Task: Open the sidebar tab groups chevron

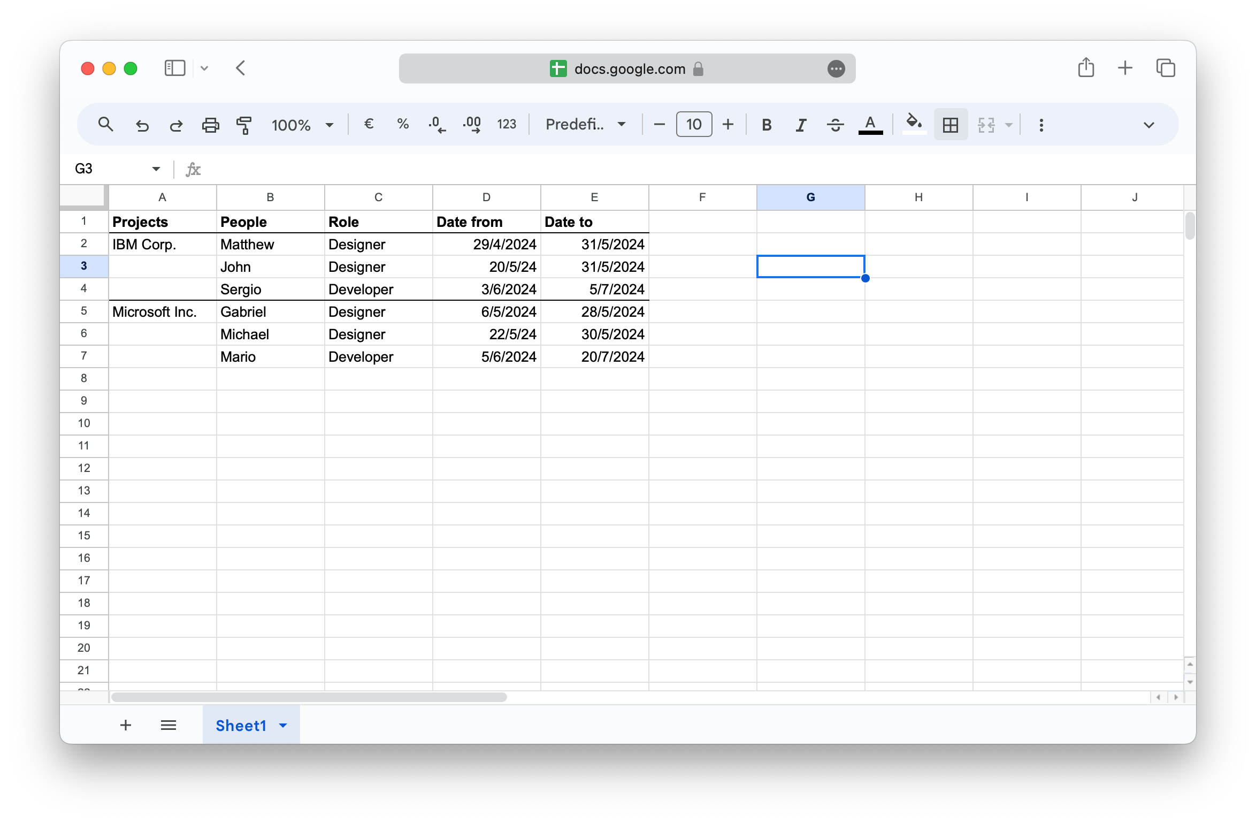Action: 204,68
